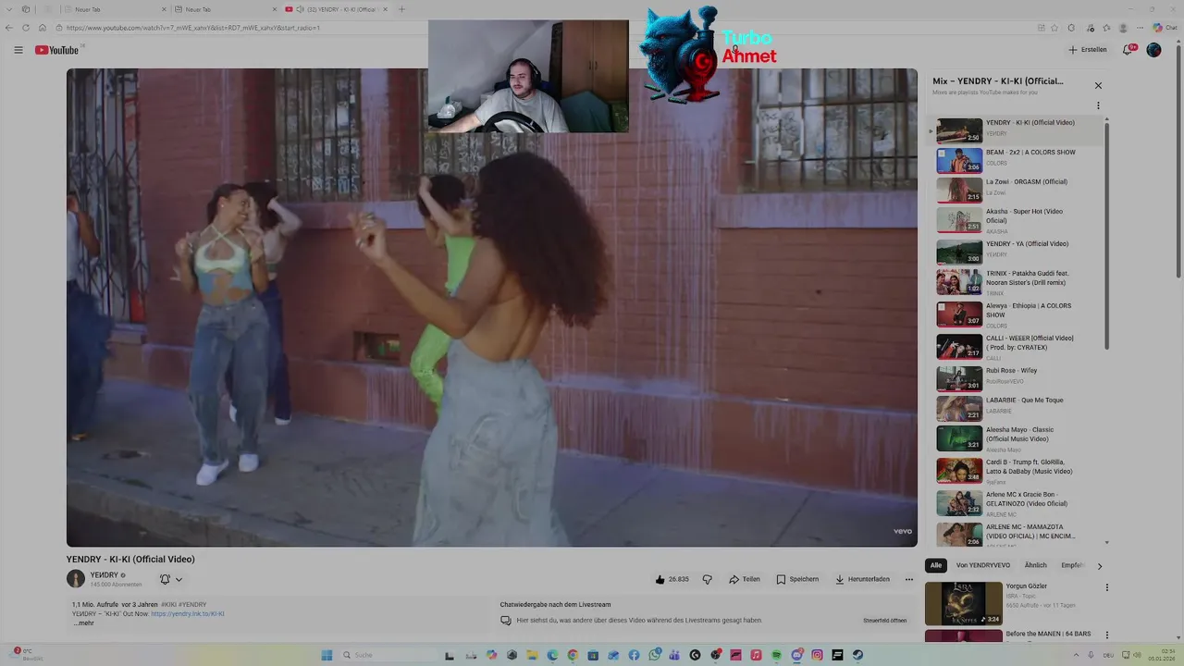Image resolution: width=1184 pixels, height=666 pixels.
Task: Expand the subscription notification dropdown chevron
Action: [x=179, y=579]
